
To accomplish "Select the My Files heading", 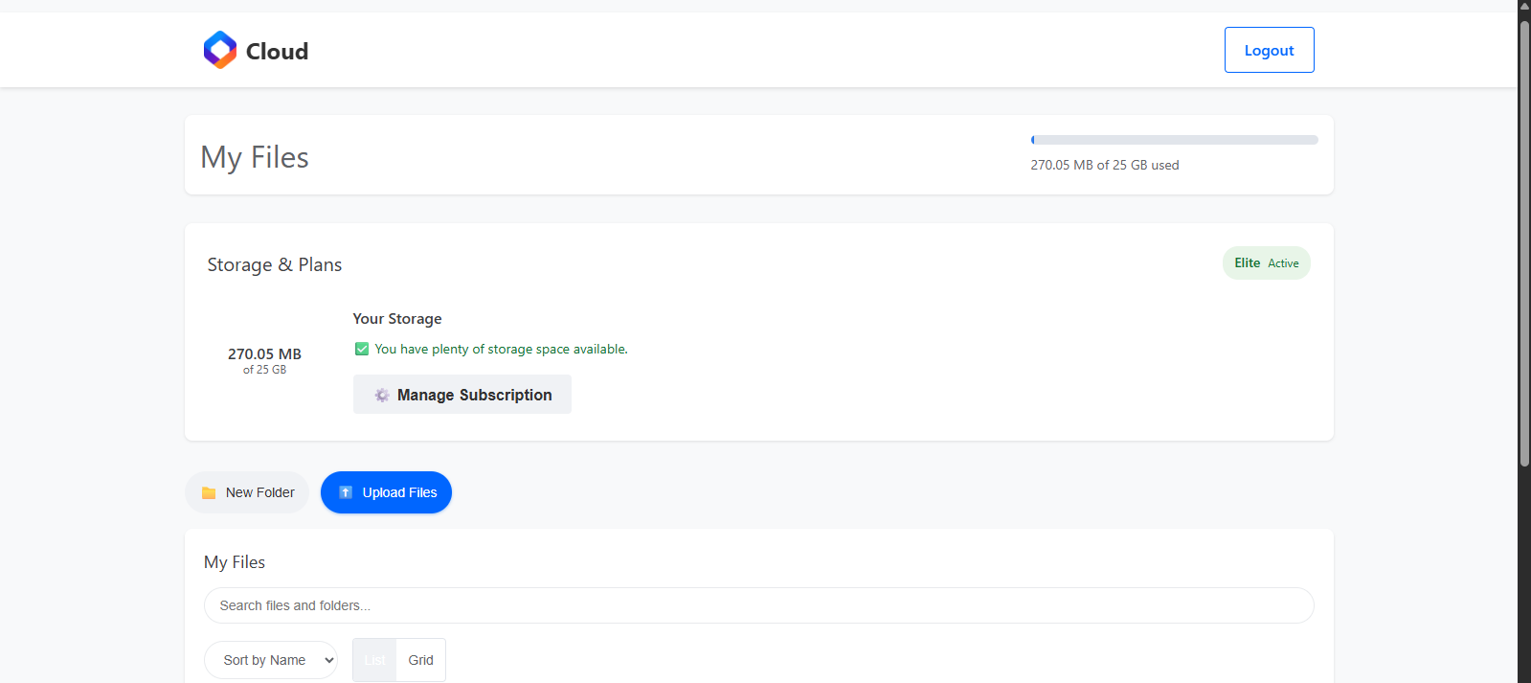I will point(254,156).
